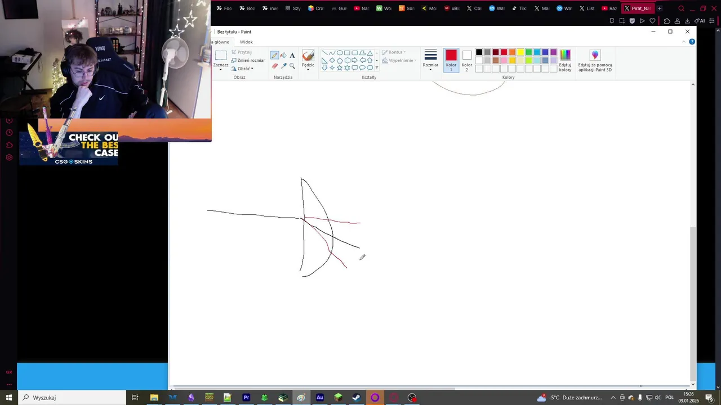Select the Eraser tool in Paint

(275, 66)
